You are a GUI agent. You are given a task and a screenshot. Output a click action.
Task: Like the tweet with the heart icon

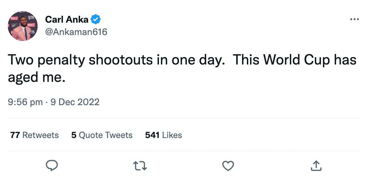pos(228,166)
